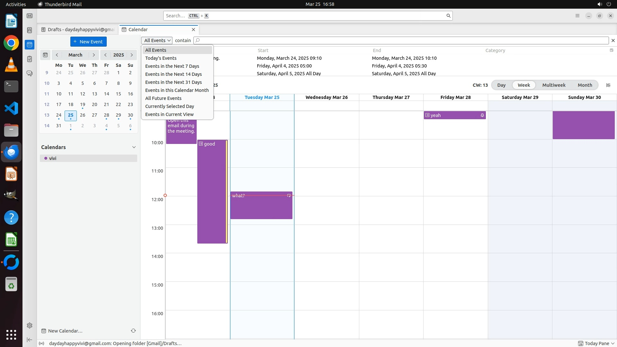Viewport: 617px width, 347px height.
Task: Open Address Book from spaces toolbar
Action: pyautogui.click(x=30, y=30)
